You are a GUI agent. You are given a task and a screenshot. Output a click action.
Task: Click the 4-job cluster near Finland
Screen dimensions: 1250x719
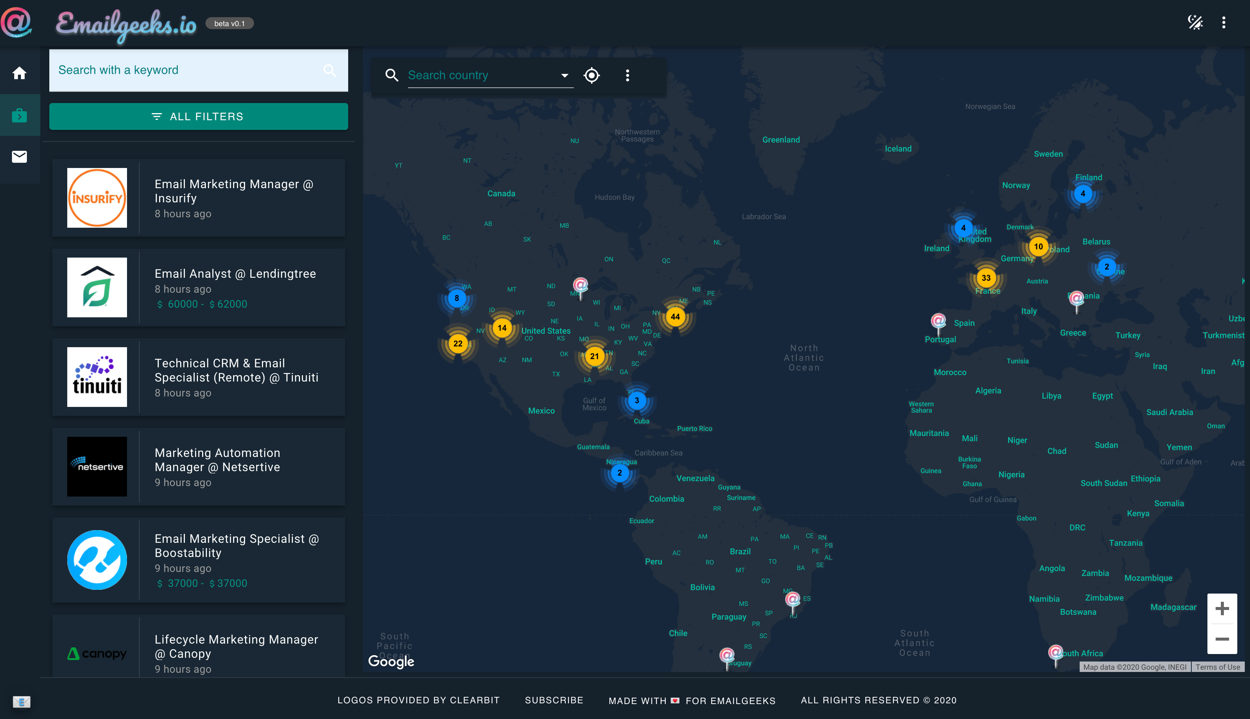click(1083, 194)
